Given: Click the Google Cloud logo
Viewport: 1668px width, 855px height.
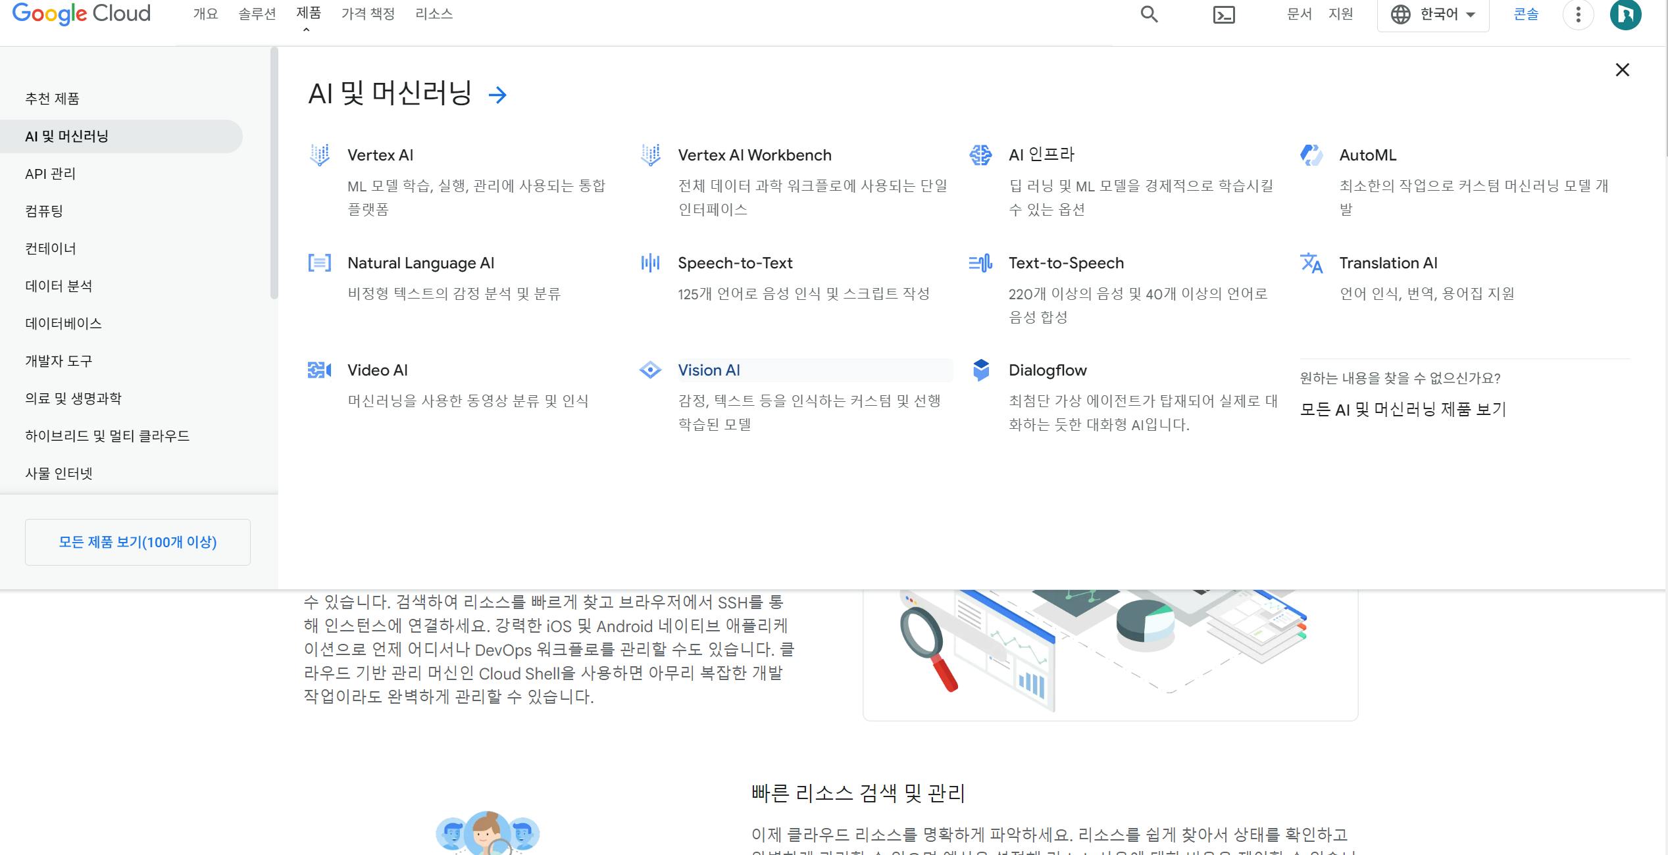Looking at the screenshot, I should click(82, 14).
